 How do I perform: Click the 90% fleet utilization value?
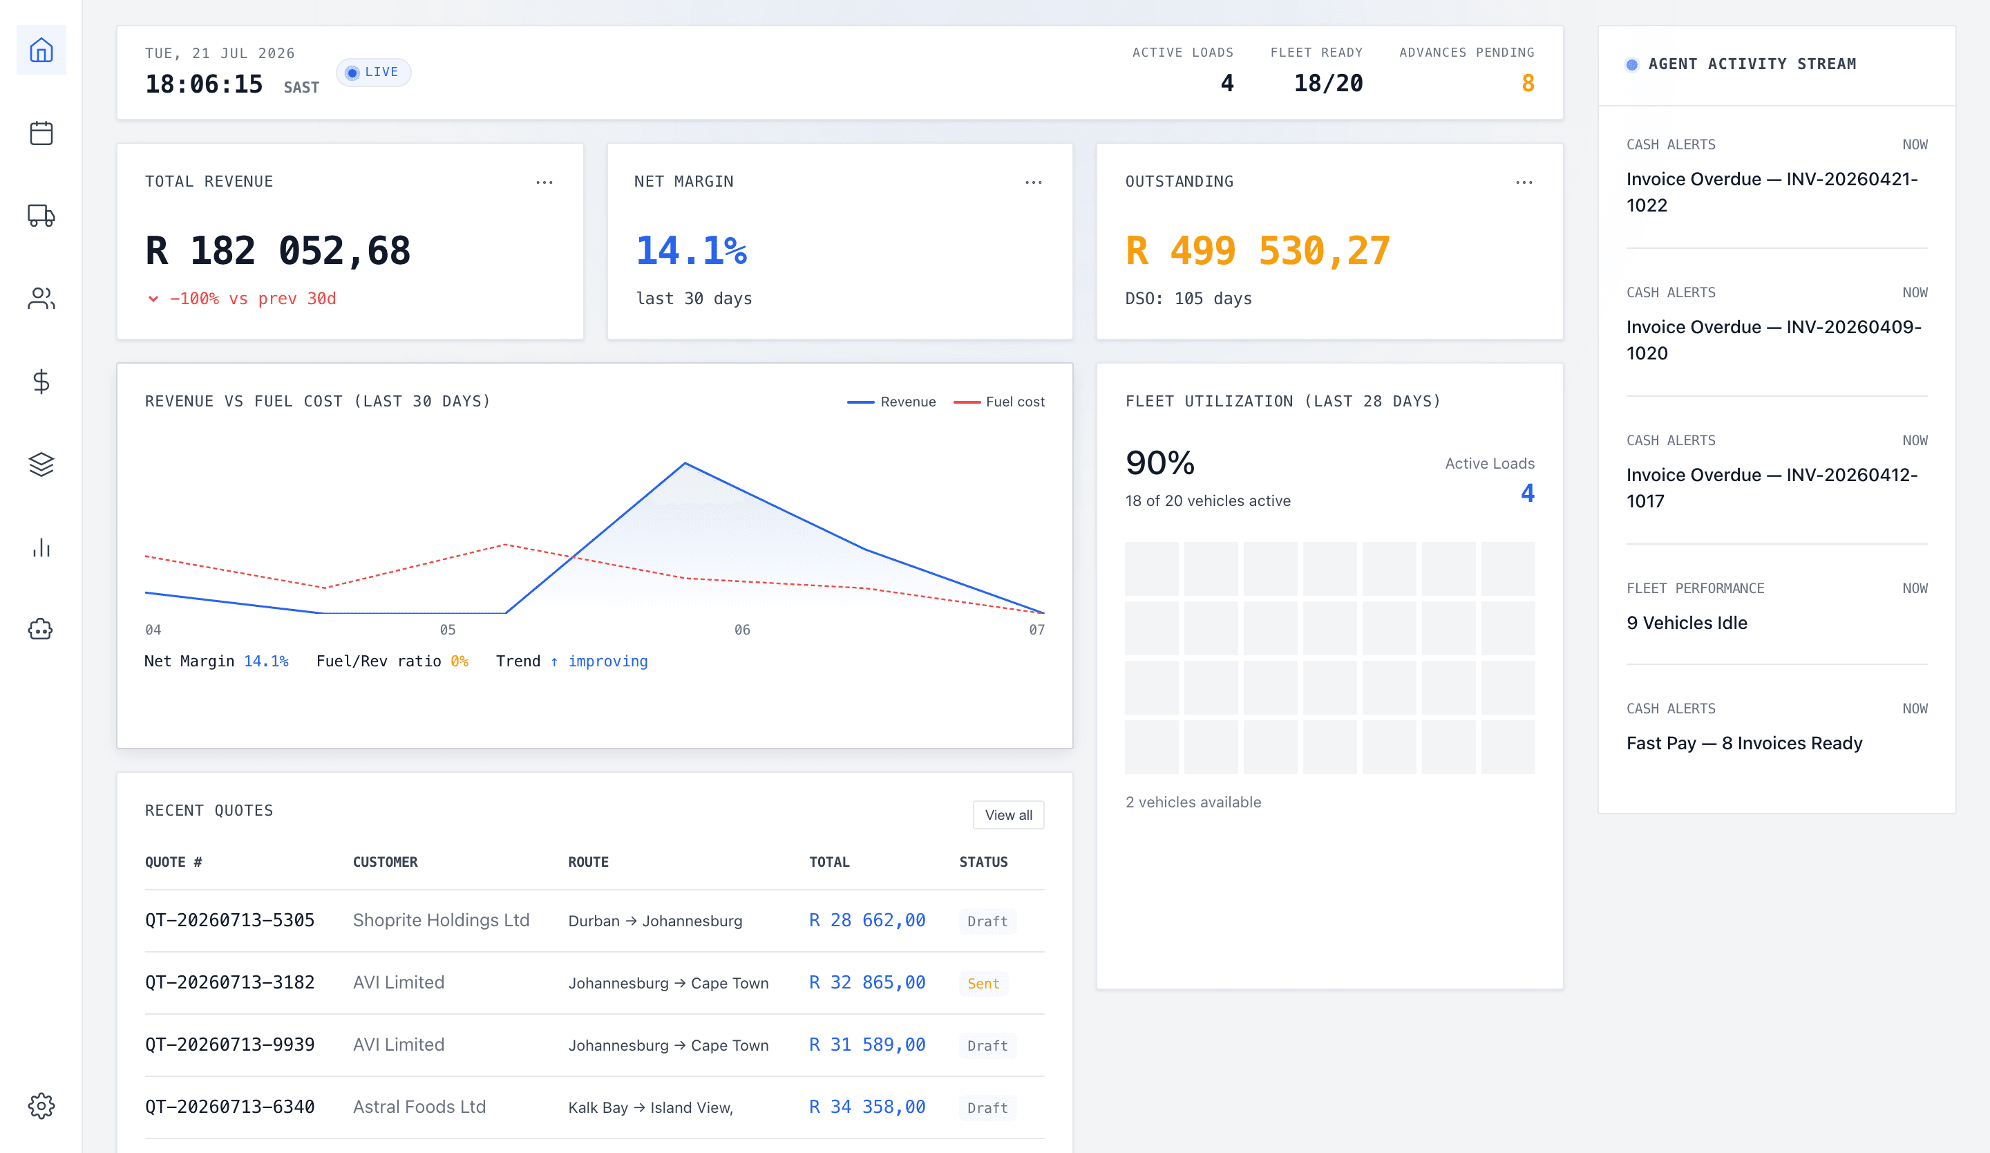[1160, 462]
